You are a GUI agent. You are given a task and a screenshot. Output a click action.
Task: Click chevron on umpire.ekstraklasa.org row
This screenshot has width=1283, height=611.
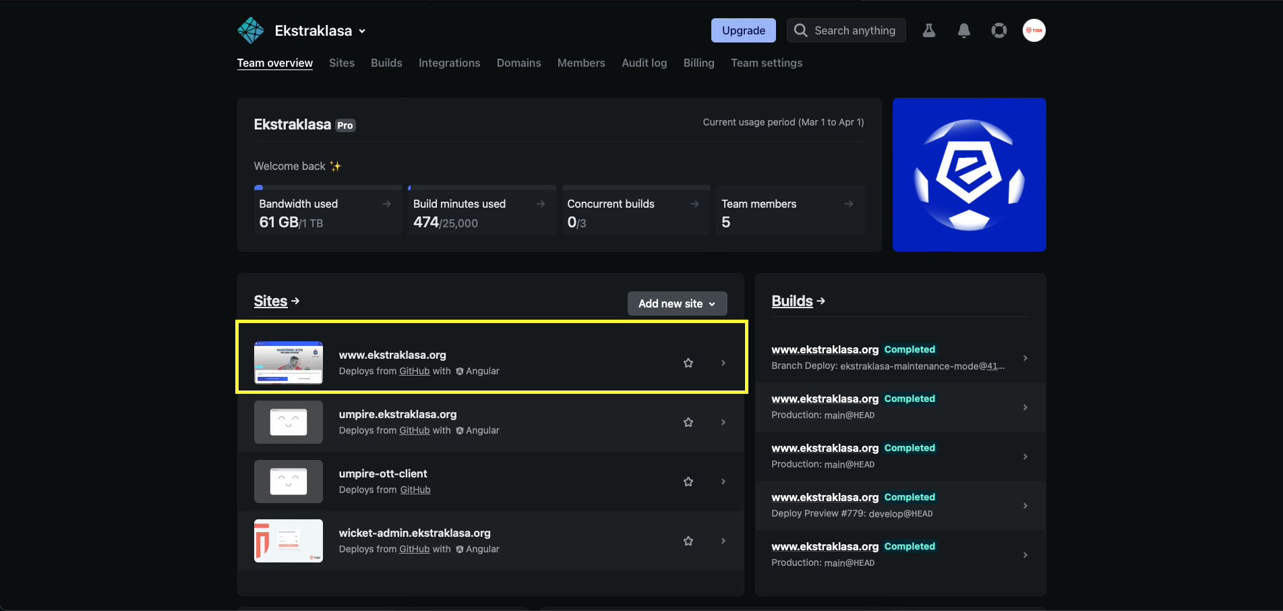tap(723, 422)
